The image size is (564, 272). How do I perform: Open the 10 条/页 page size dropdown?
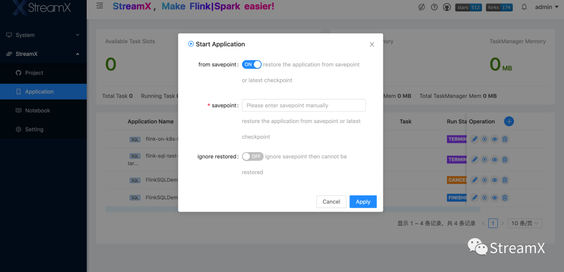pyautogui.click(x=526, y=223)
